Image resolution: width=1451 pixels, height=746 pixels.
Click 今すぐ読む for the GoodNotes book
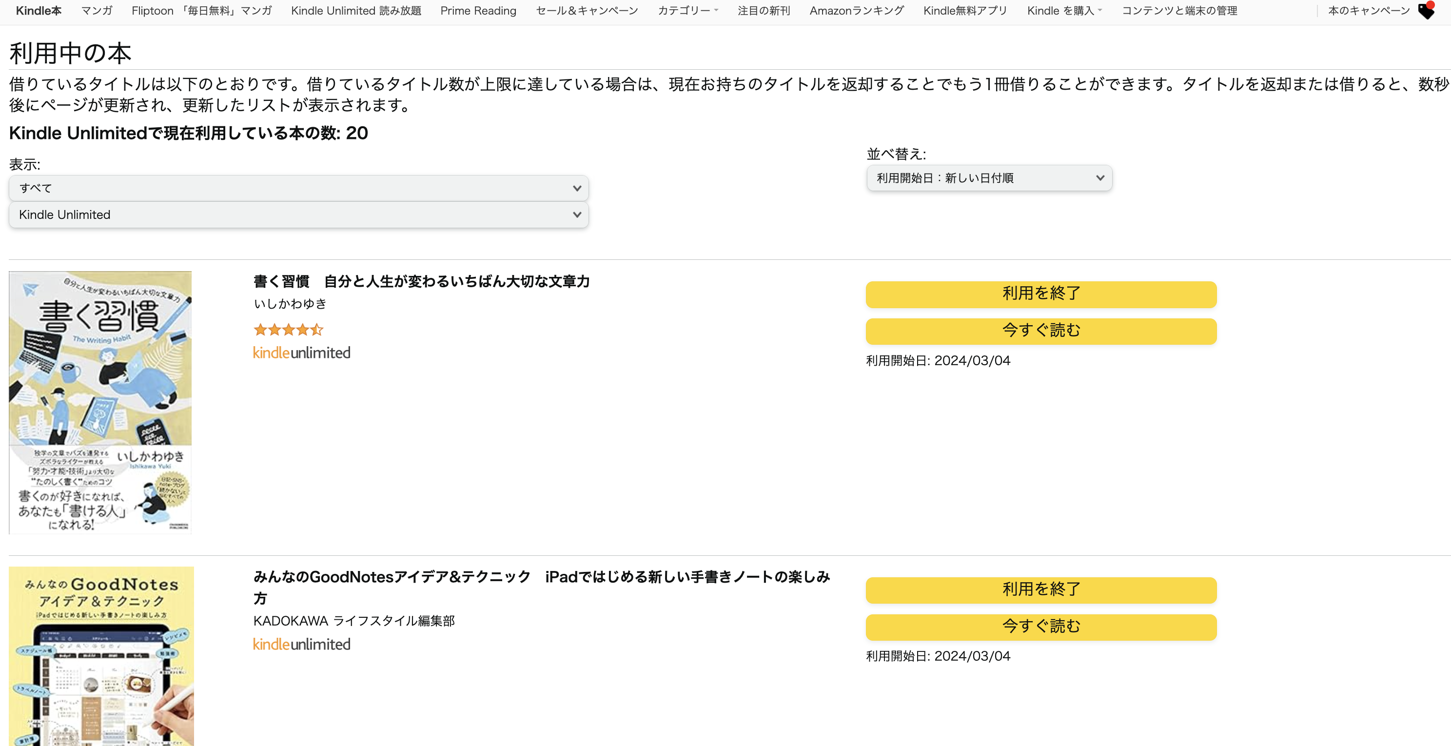tap(1041, 627)
